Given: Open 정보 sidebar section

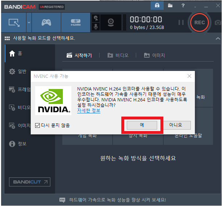Looking at the screenshot, I should 18,144.
